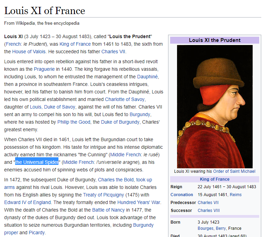
Task: Open the Bourges birthplace link
Action: (x=206, y=228)
